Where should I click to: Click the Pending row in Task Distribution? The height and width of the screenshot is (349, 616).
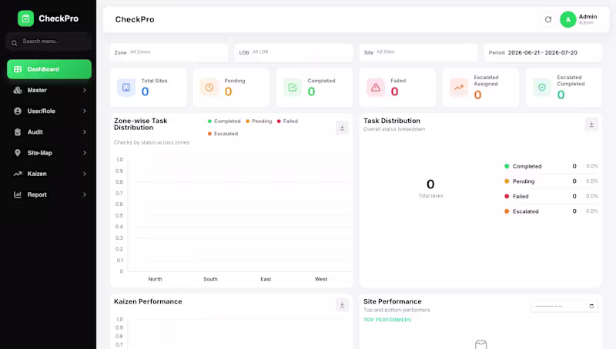pos(551,181)
